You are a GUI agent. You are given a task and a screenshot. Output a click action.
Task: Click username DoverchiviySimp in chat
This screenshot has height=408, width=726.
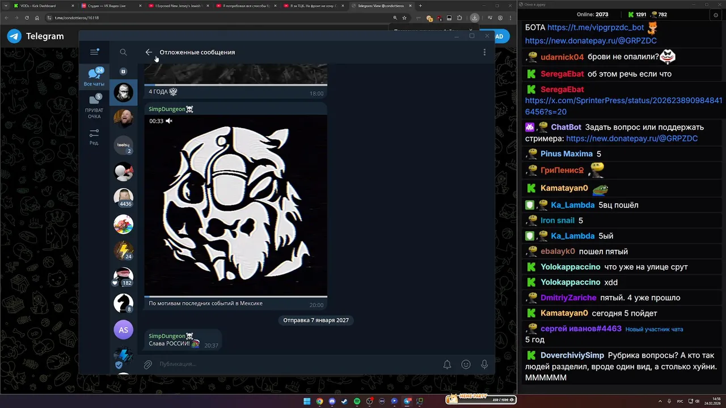pyautogui.click(x=572, y=355)
